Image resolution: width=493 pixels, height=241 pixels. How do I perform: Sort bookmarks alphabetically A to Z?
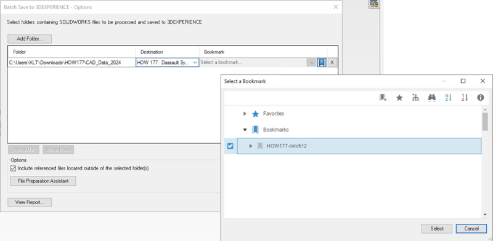(449, 98)
